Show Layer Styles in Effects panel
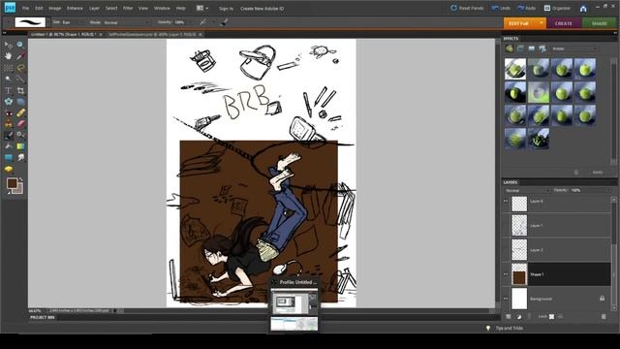Viewport: 620px width, 349px height. tap(520, 48)
